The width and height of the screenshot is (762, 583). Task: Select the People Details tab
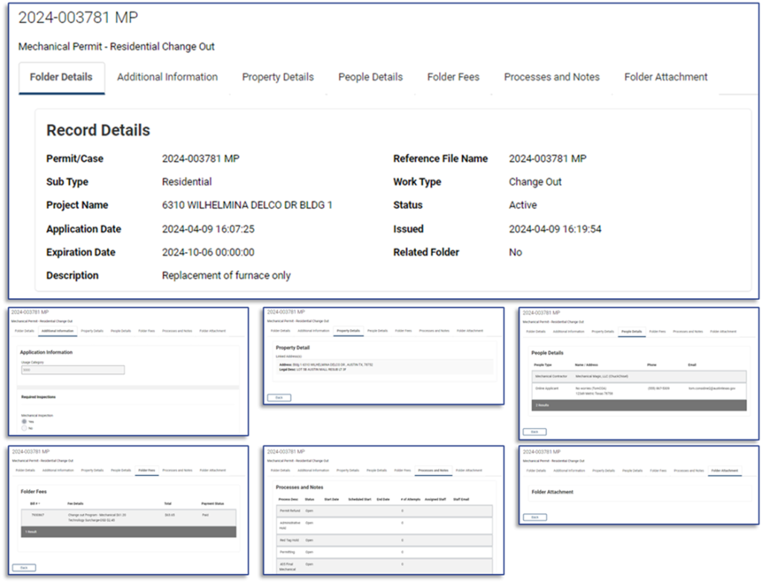[370, 77]
